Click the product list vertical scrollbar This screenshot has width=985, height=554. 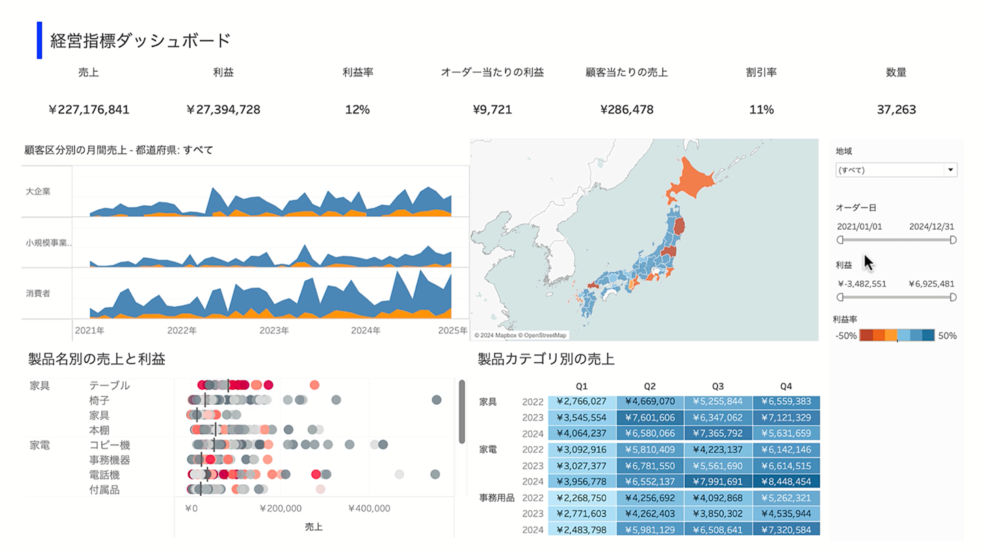point(462,411)
